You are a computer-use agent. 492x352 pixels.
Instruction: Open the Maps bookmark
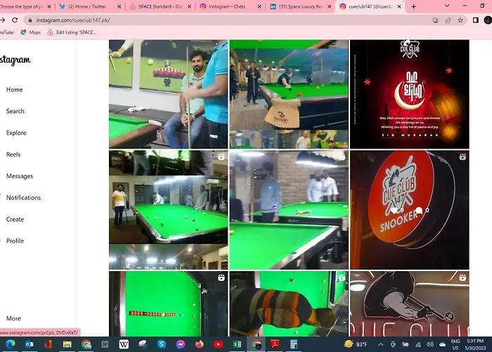click(31, 32)
